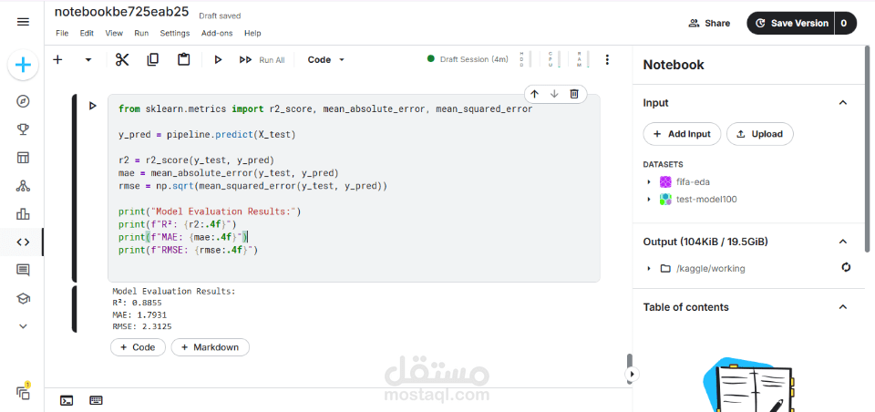
Task: Expand the fifa-eda dataset tree
Action: point(648,182)
